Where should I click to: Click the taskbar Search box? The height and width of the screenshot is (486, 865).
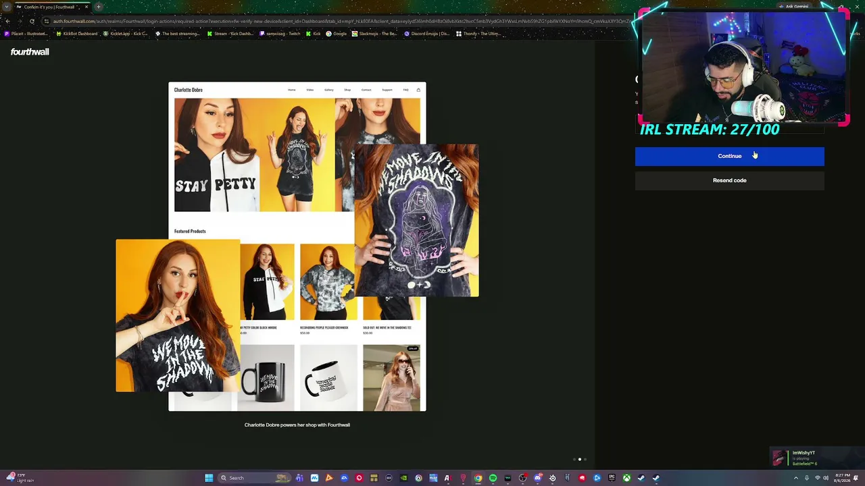tap(255, 478)
